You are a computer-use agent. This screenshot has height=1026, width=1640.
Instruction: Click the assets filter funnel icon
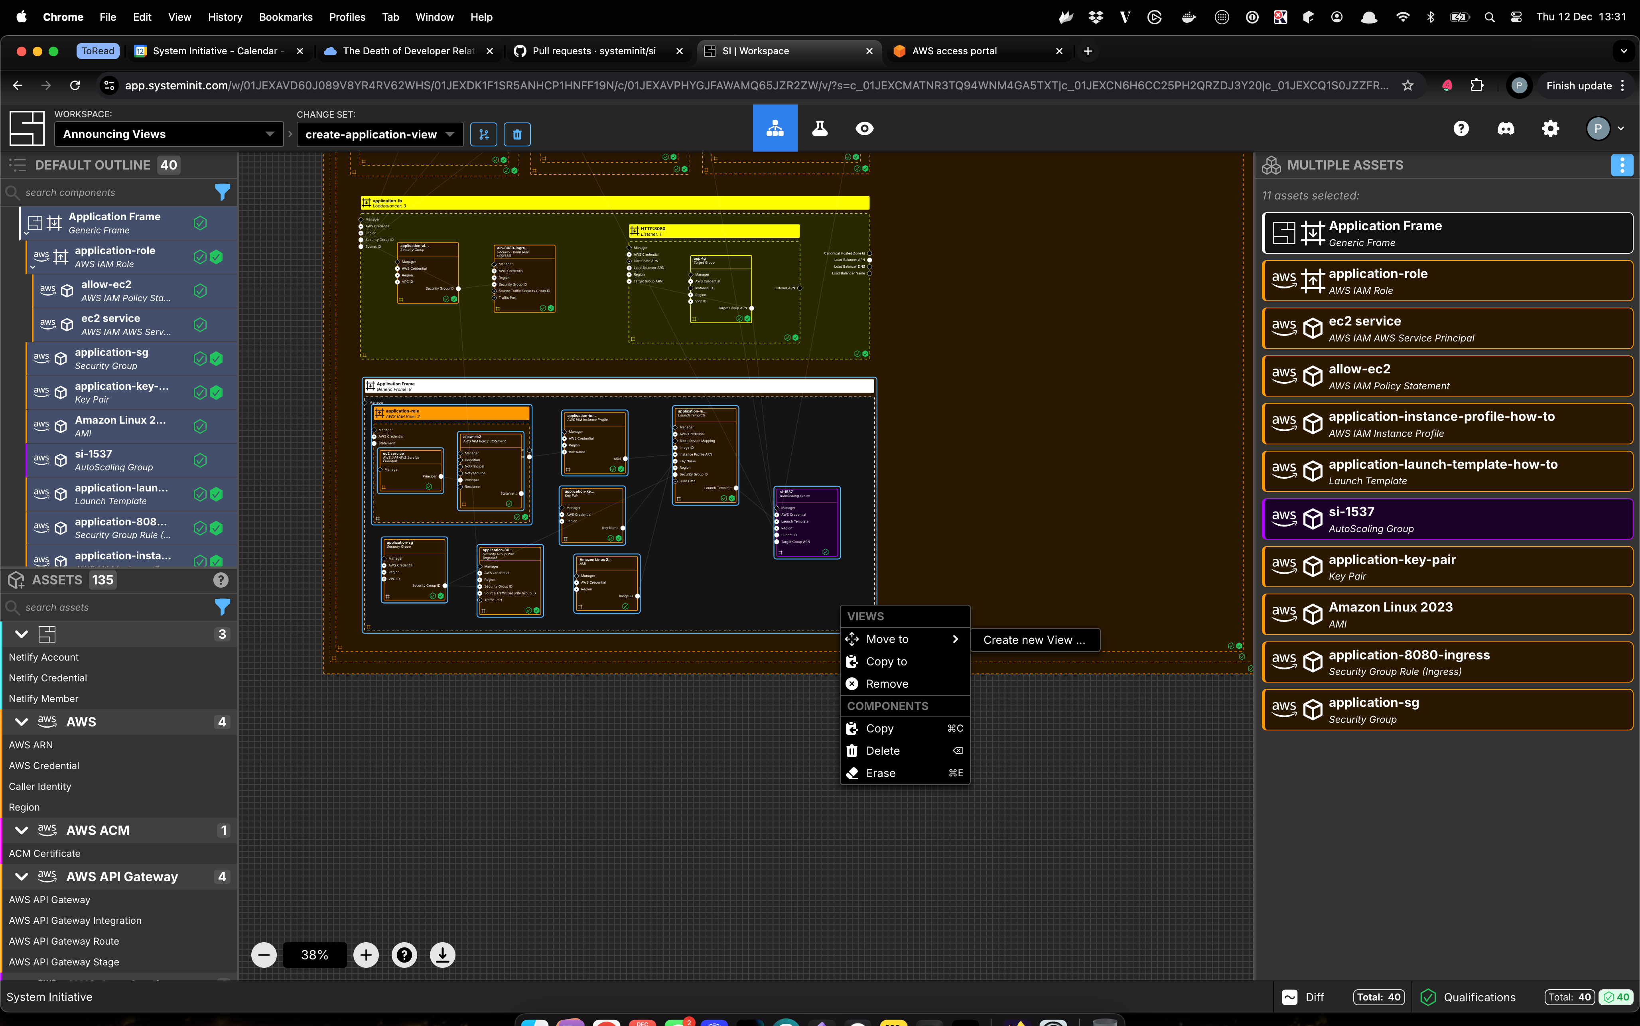pos(222,607)
